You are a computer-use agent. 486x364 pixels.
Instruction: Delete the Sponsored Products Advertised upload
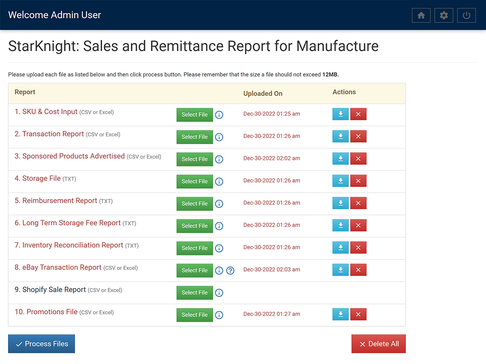pos(358,159)
